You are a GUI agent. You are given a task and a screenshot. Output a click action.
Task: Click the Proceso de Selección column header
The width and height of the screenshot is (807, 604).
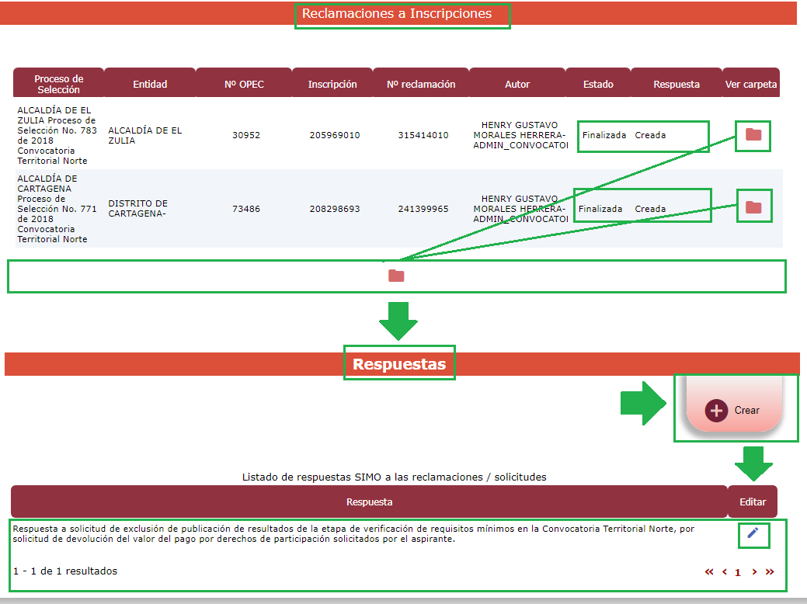coord(58,84)
